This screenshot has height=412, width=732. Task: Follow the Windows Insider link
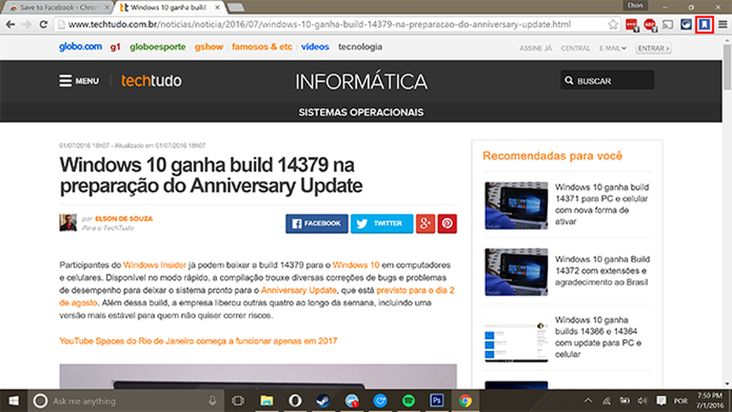pos(155,265)
